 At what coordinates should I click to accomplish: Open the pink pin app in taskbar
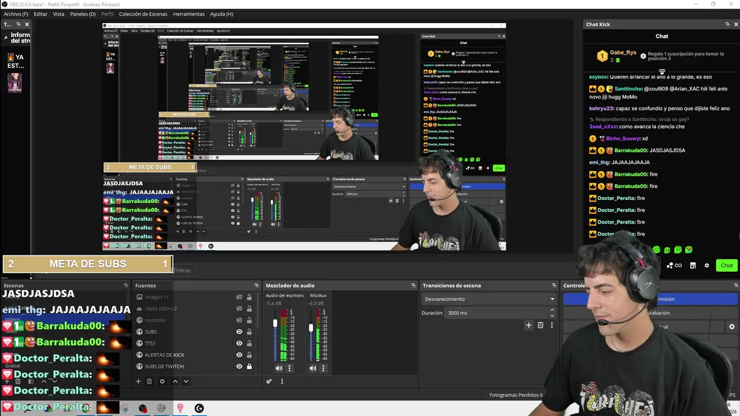coord(180,408)
